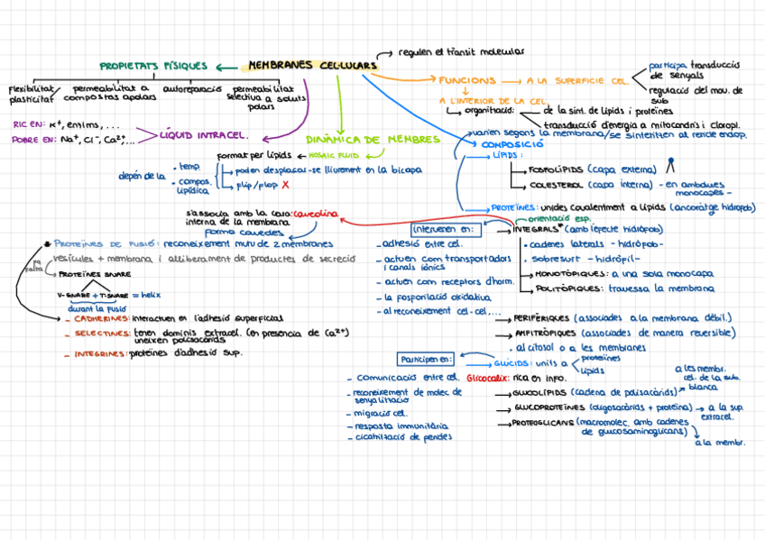Select the 'A LA SUPERFÍCIE CEL.' label
Screen dimensions: 765x540
click(577, 81)
